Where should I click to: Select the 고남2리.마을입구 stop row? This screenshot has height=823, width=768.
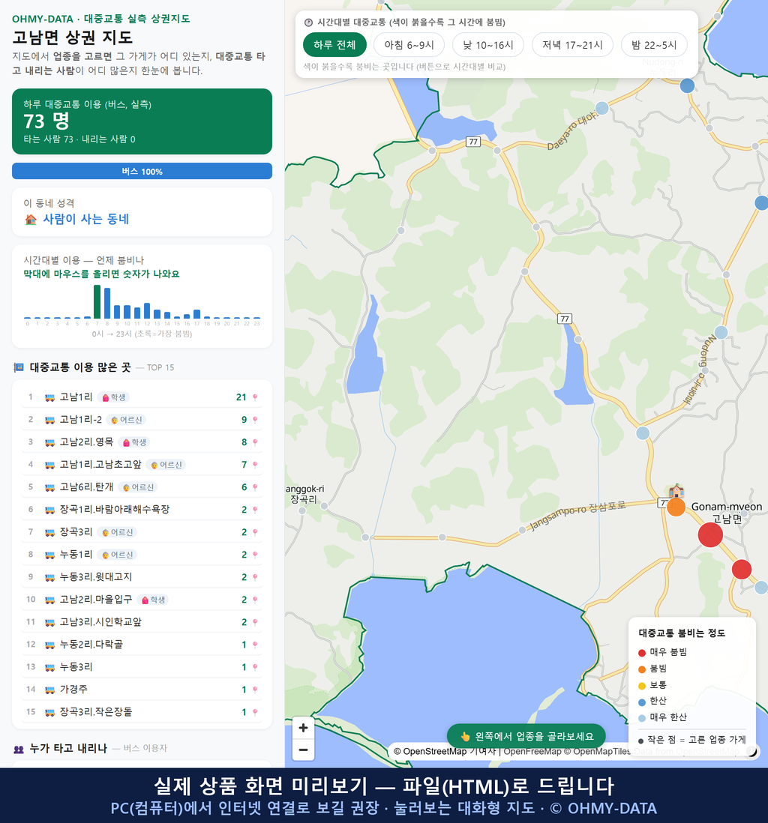click(142, 600)
